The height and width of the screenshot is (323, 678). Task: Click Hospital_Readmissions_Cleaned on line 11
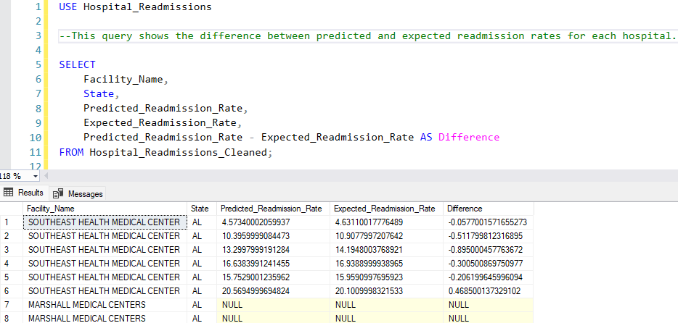179,152
